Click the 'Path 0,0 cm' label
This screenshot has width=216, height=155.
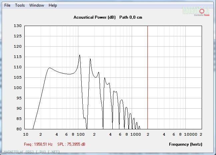(131, 17)
